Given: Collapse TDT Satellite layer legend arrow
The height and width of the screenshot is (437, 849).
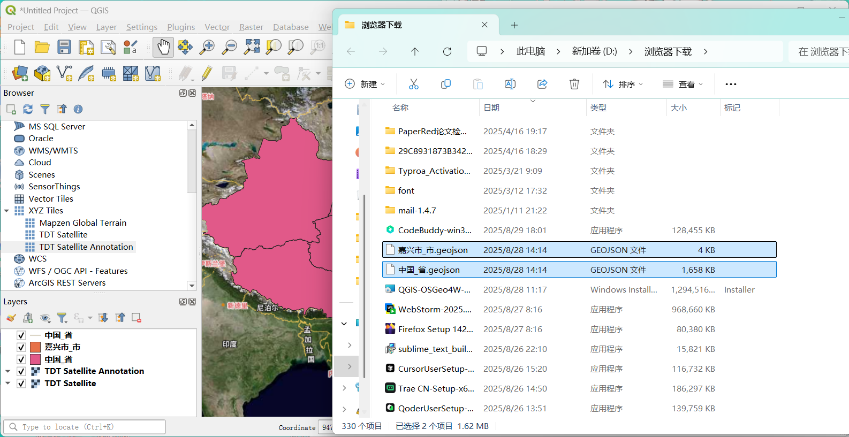Looking at the screenshot, I should click(7, 384).
